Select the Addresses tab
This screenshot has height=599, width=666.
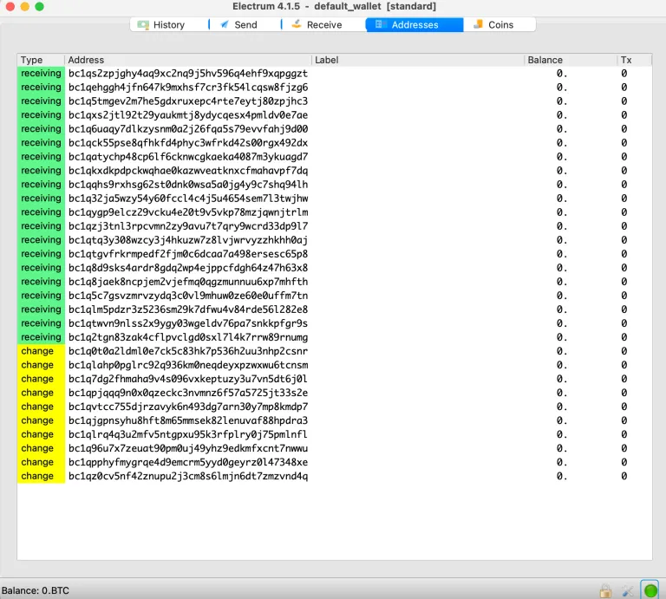tap(415, 24)
